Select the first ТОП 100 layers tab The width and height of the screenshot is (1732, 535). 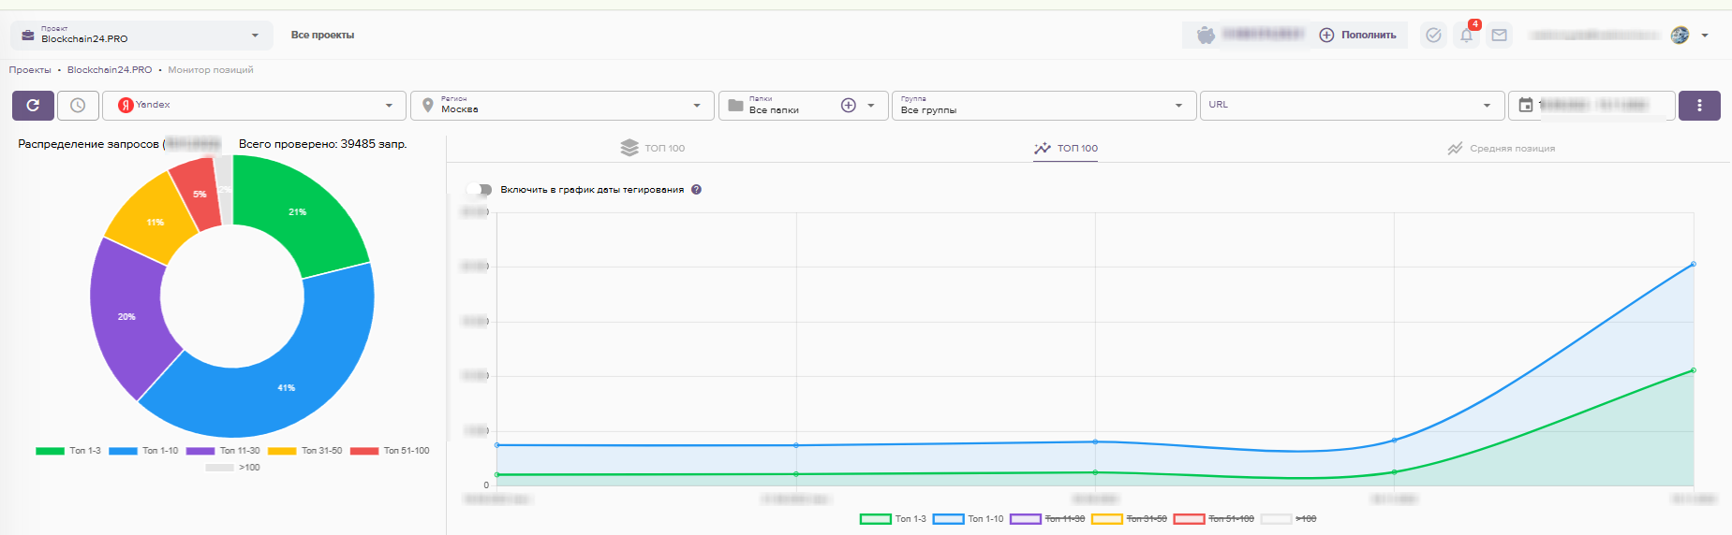653,149
